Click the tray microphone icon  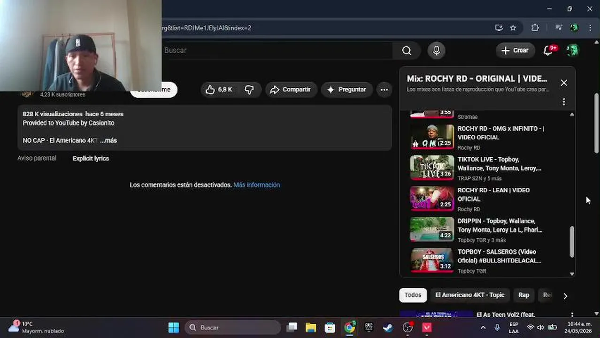497,327
